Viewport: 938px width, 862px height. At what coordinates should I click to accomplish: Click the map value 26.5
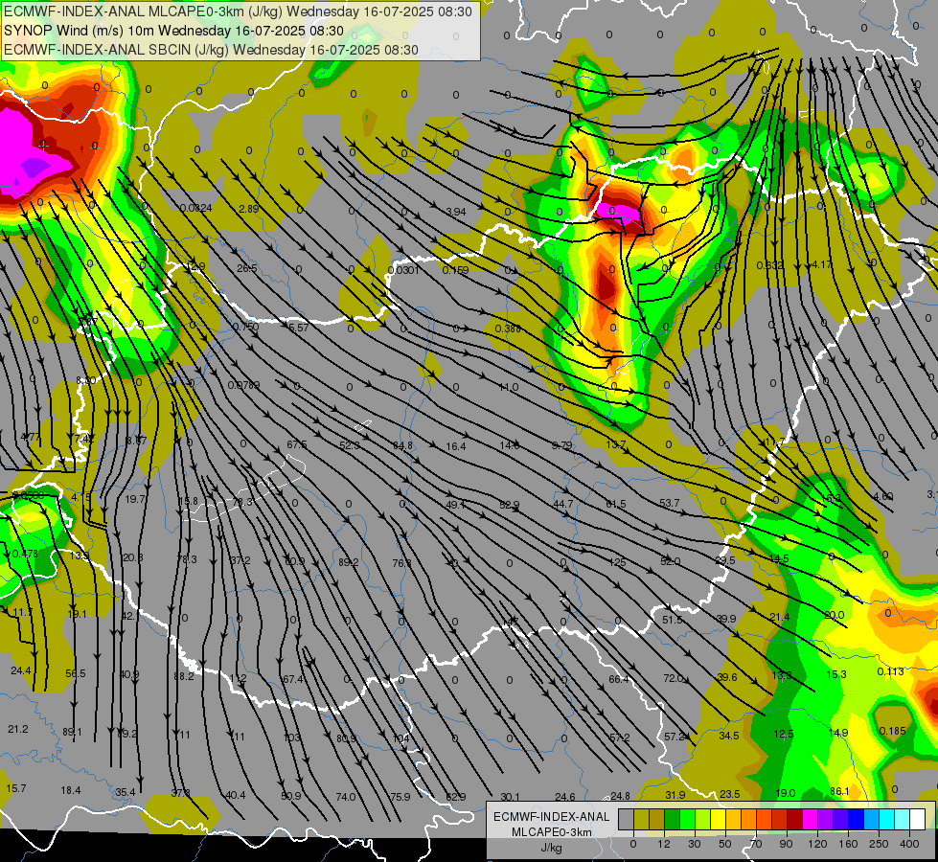click(x=246, y=268)
